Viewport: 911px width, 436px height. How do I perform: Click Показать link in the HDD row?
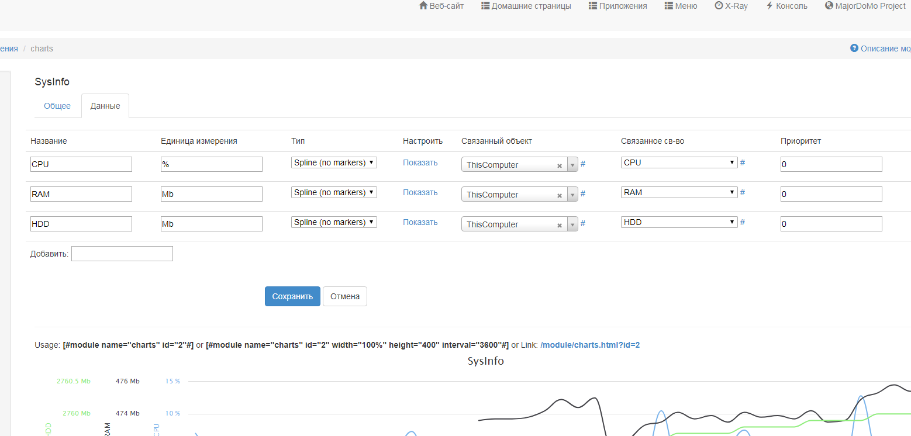(x=420, y=222)
